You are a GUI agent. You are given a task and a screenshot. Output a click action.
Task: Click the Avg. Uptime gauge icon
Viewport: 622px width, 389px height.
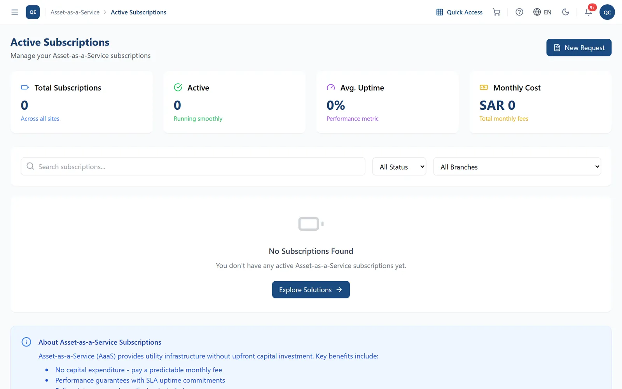[x=331, y=88]
